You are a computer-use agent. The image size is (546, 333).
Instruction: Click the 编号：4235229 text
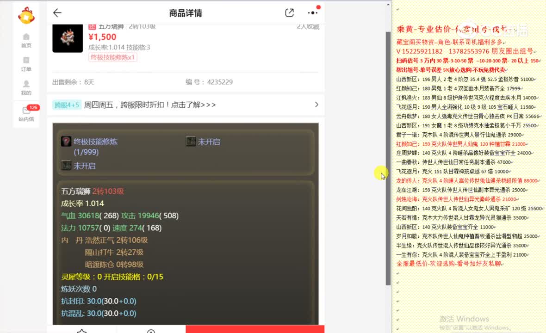coord(209,82)
